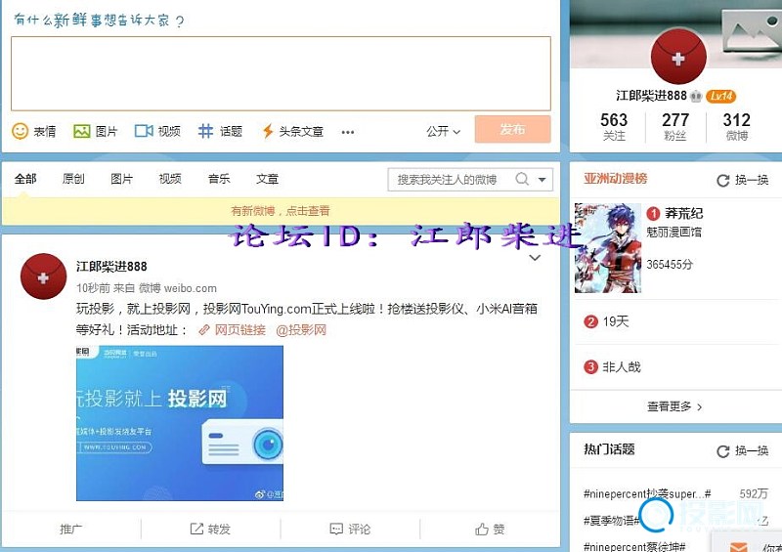Click 查看更多 to see more
Image resolution: width=782 pixels, height=552 pixels.
tap(674, 406)
